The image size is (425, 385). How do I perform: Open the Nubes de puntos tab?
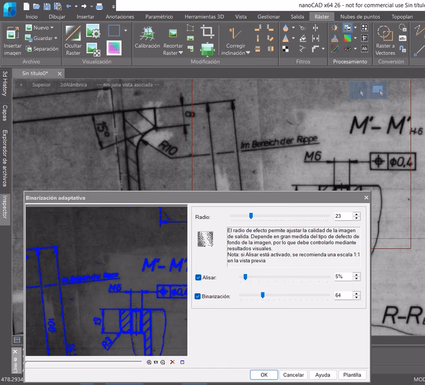tap(360, 17)
